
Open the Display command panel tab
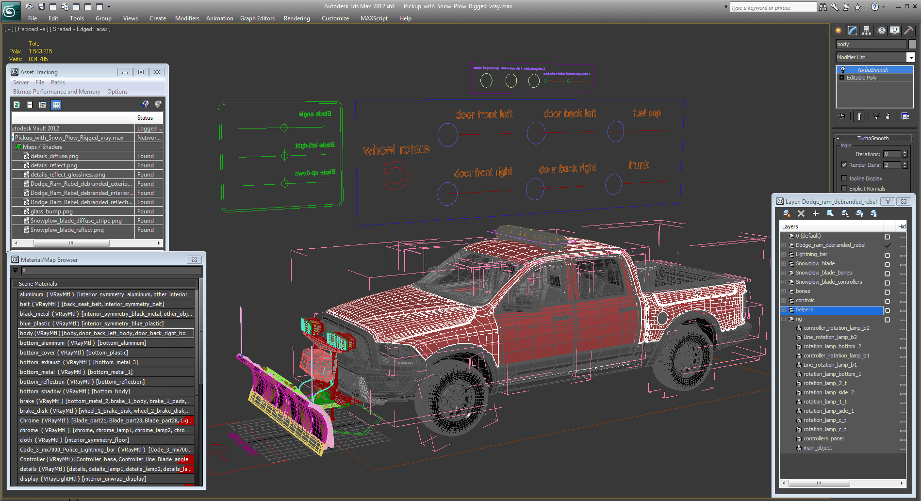tap(895, 31)
